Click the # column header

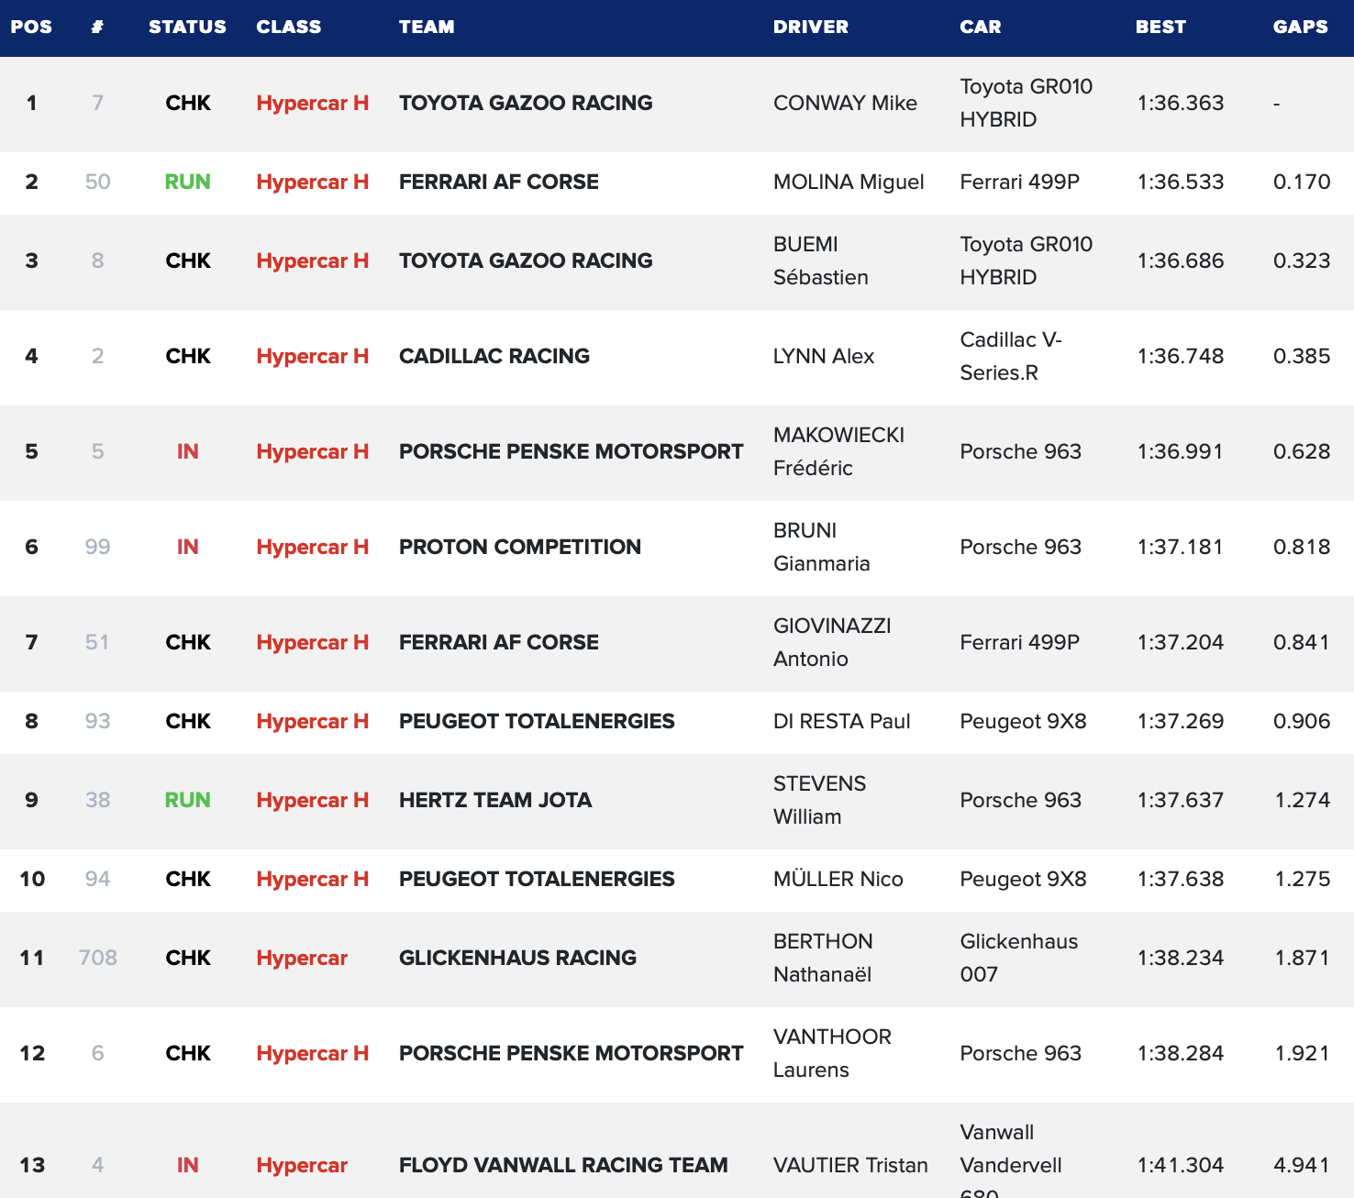(97, 27)
